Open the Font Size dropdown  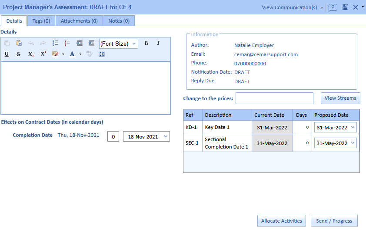coord(119,44)
